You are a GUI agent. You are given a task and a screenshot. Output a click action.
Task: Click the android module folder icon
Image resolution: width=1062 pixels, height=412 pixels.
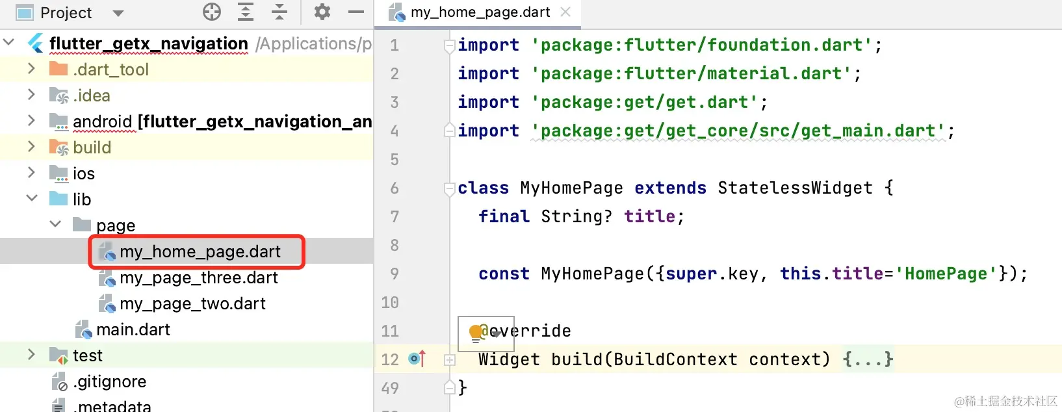coord(58,122)
